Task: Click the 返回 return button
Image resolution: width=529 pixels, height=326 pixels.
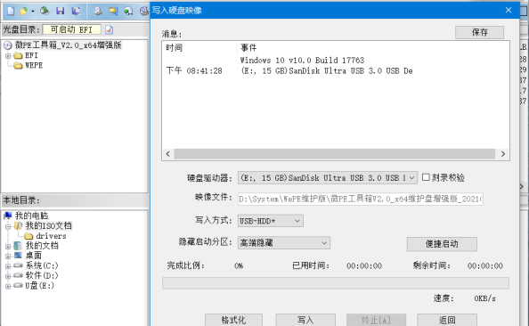Action: pos(447,320)
